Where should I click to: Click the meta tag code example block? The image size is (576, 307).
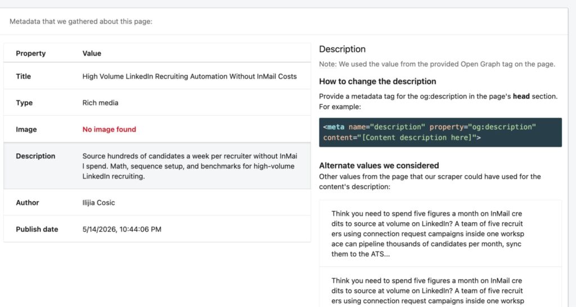click(x=440, y=132)
